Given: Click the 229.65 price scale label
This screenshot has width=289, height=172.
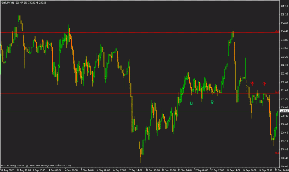Looking at the screenshot, I should pyautogui.click(x=284, y=133).
